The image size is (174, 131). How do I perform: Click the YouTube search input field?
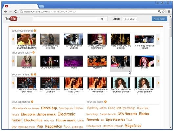point(65,19)
